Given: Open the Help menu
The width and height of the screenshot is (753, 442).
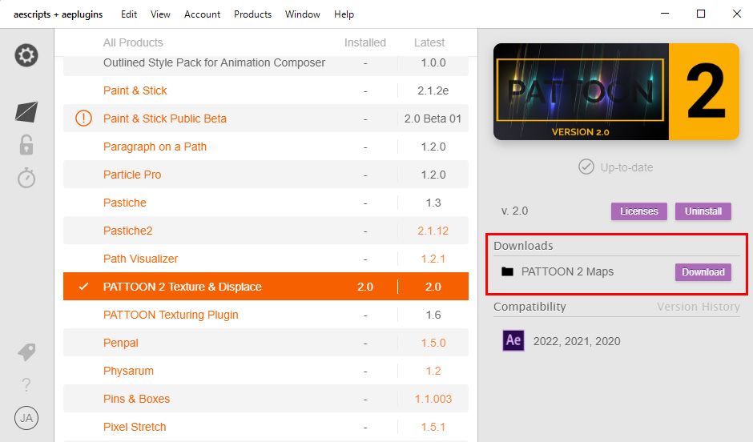Looking at the screenshot, I should click(344, 14).
